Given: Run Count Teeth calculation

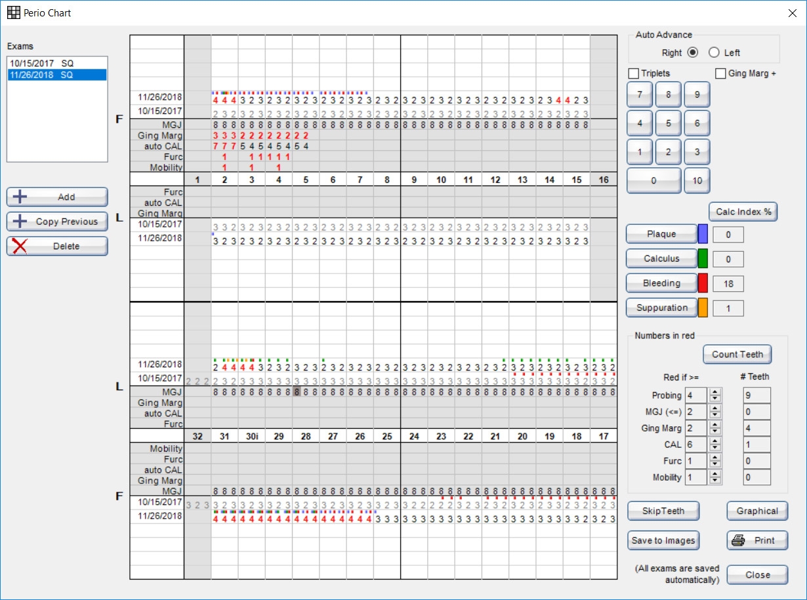Looking at the screenshot, I should pos(737,354).
